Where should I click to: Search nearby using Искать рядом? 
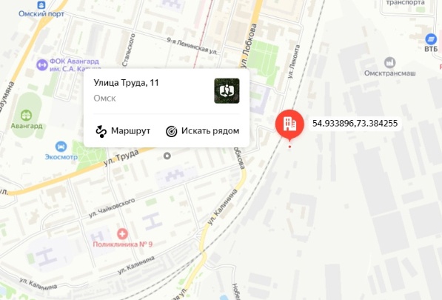[203, 131]
